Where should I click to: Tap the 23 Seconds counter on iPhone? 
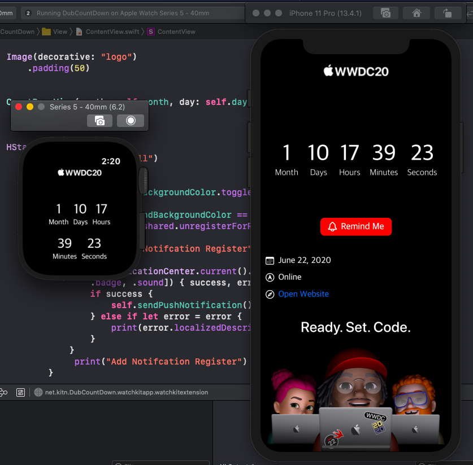[422, 160]
